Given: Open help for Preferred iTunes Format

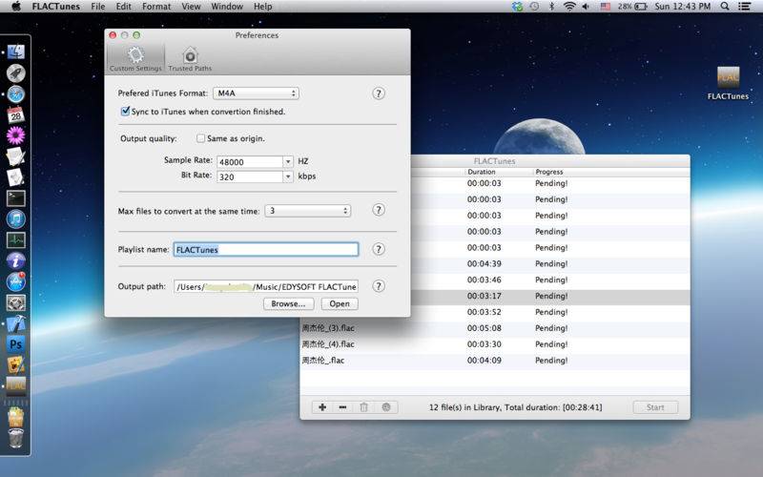Looking at the screenshot, I should point(379,93).
